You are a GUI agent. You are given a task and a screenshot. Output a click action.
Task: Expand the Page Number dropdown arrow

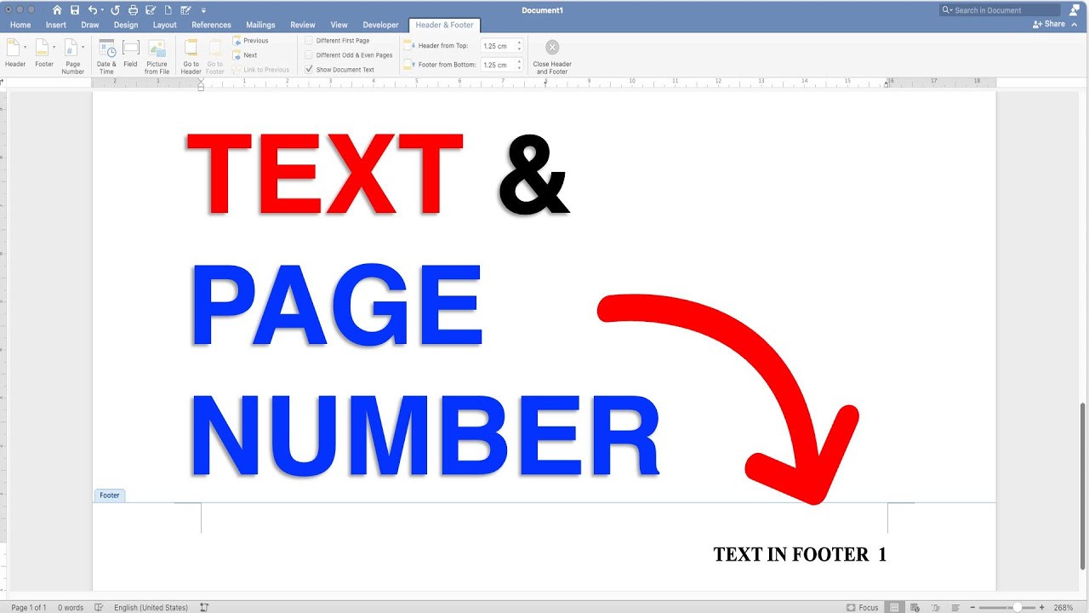tap(83, 47)
